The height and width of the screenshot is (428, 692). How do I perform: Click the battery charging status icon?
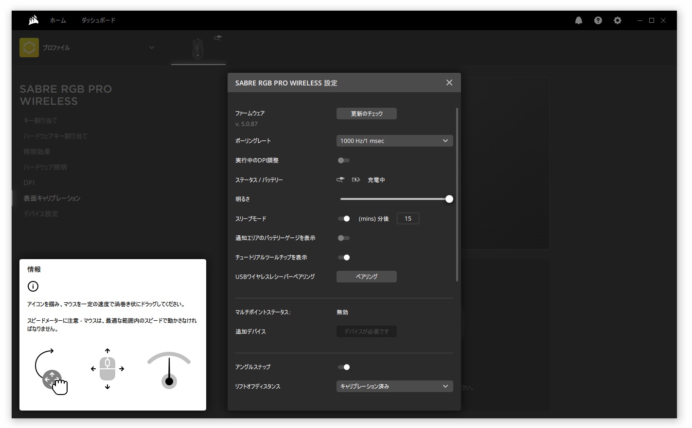coord(356,180)
